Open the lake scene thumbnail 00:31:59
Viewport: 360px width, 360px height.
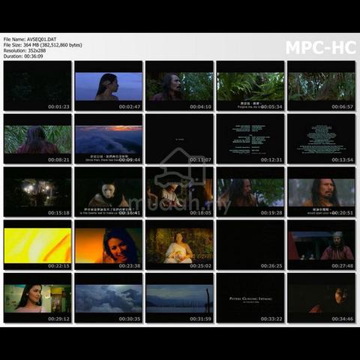point(179,298)
